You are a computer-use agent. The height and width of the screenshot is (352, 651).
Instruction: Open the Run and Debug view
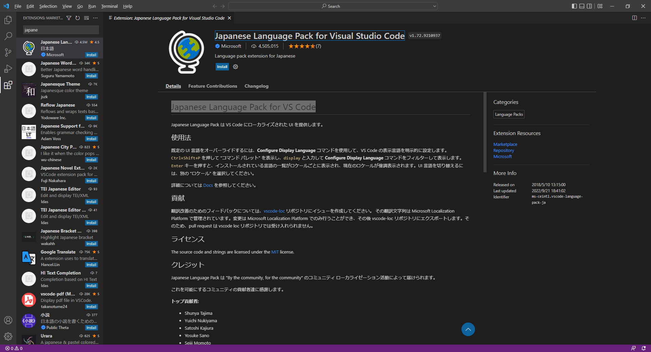click(x=8, y=69)
